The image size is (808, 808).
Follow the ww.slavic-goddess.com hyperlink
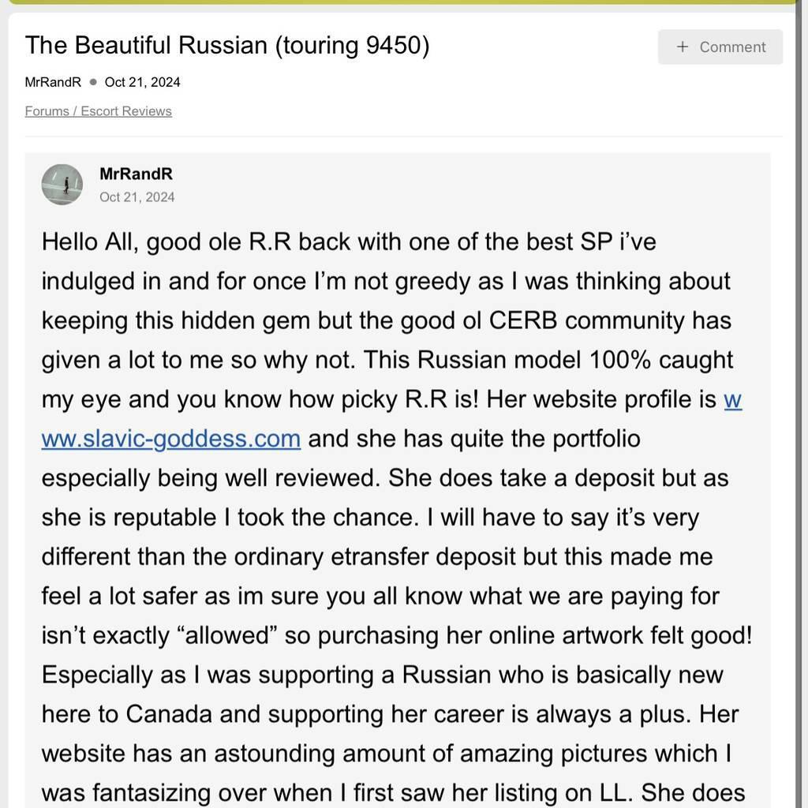171,439
